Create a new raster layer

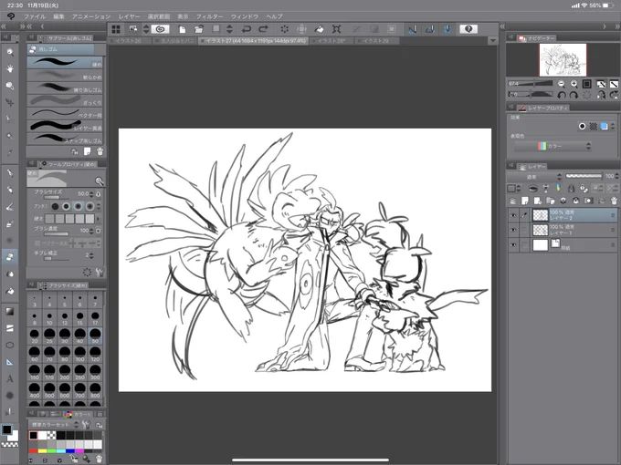click(x=525, y=201)
